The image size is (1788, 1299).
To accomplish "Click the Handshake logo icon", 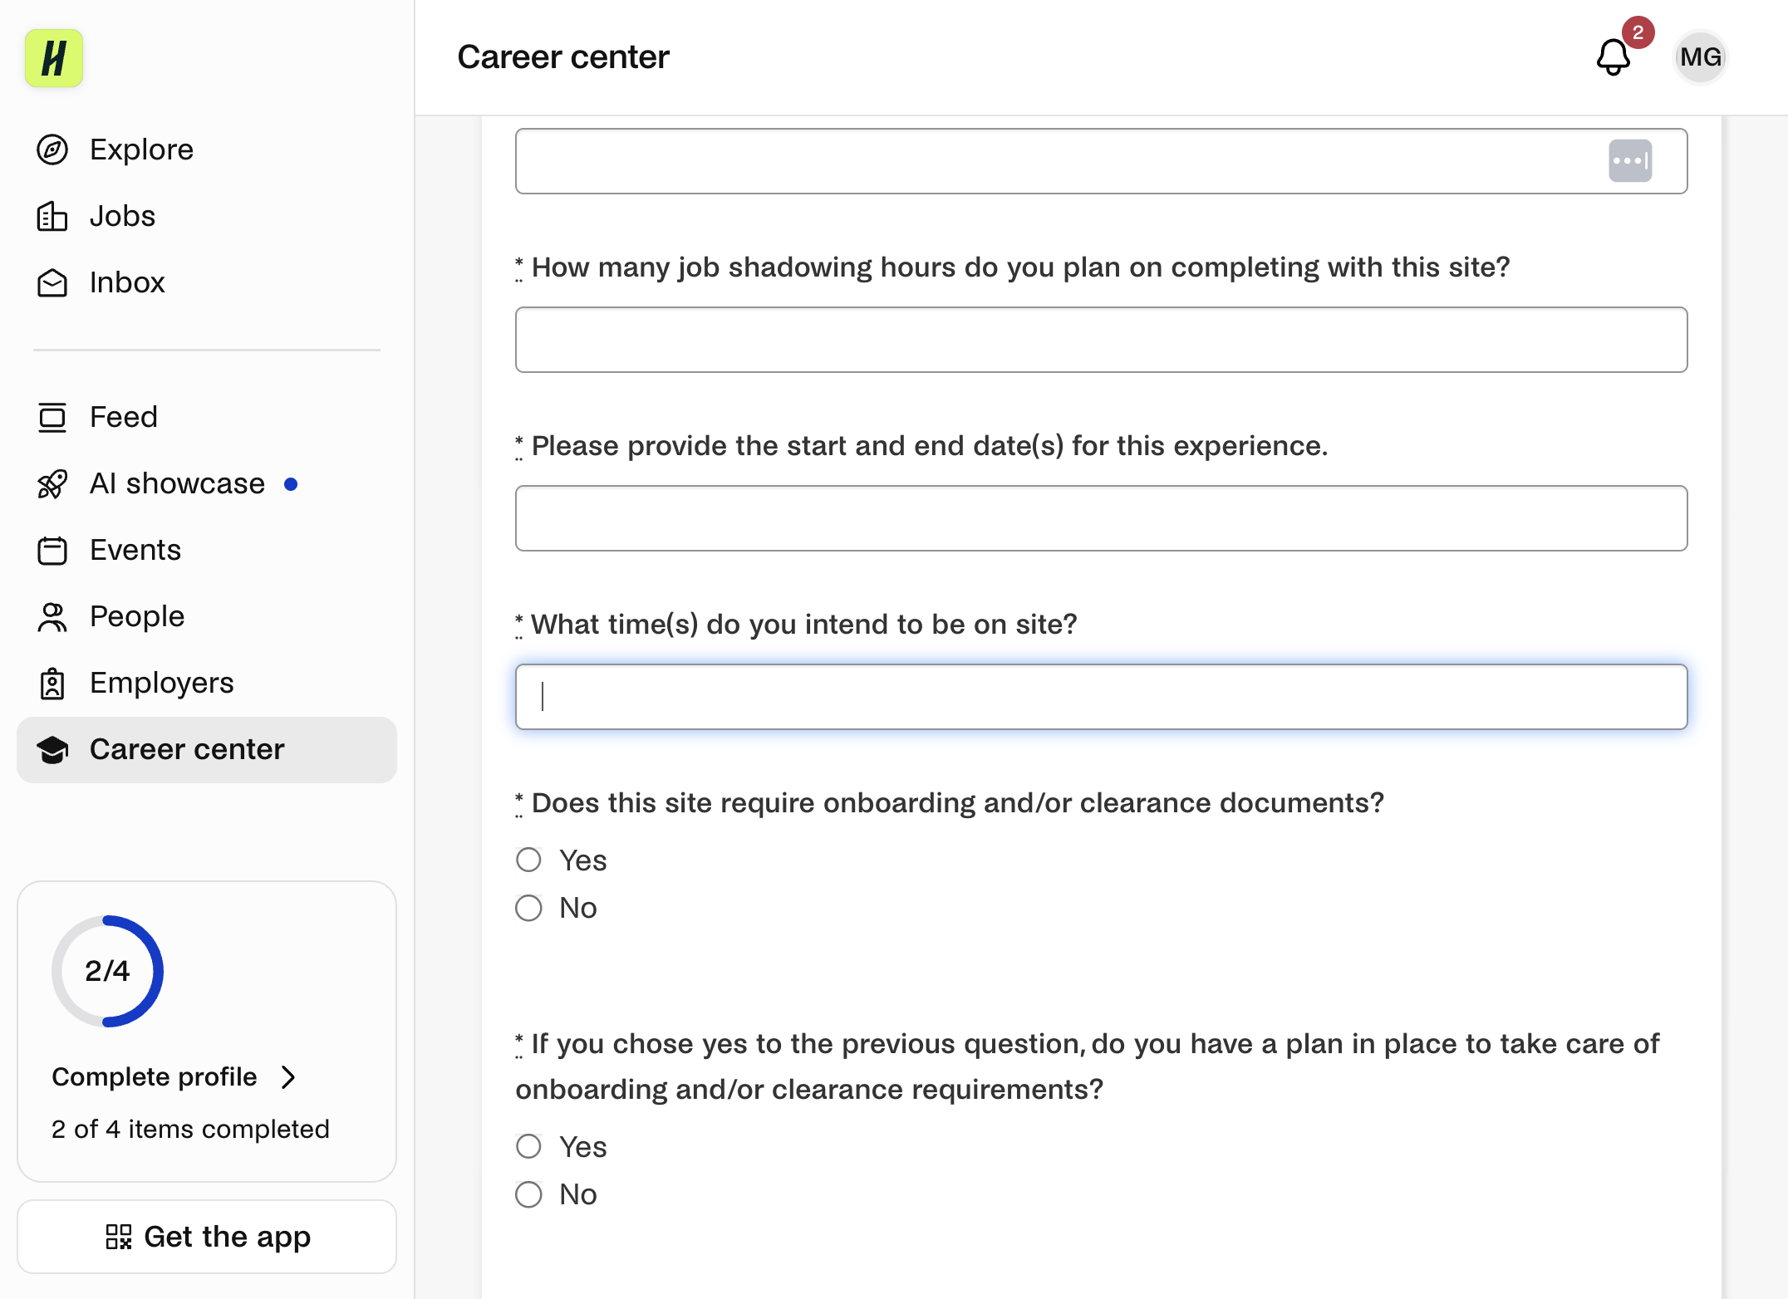I will click(x=54, y=58).
